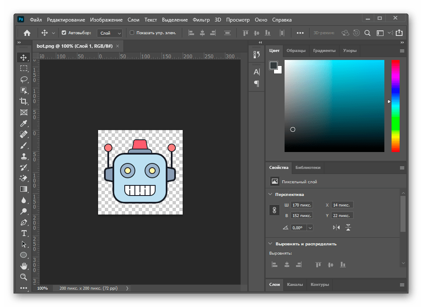This screenshot has width=422, height=307.
Task: Open the Слой auto-select dropdown
Action: (x=110, y=33)
